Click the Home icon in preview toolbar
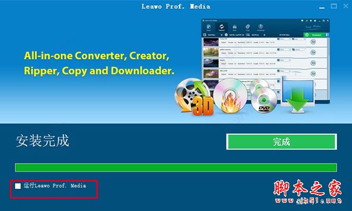Image resolution: width=352 pixels, height=211 pixels. pos(208,28)
